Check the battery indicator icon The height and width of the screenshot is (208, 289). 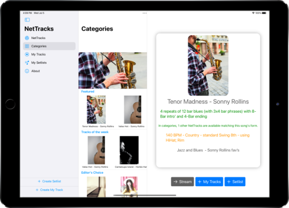[x=264, y=13]
